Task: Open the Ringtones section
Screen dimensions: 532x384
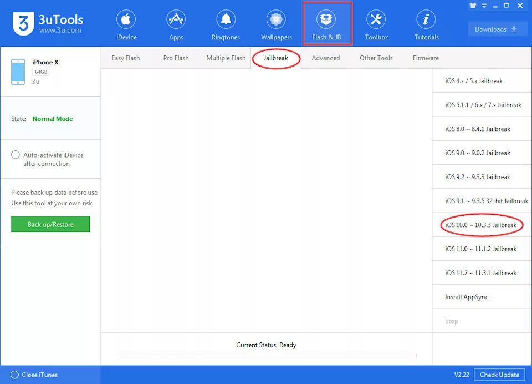Action: 226,25
